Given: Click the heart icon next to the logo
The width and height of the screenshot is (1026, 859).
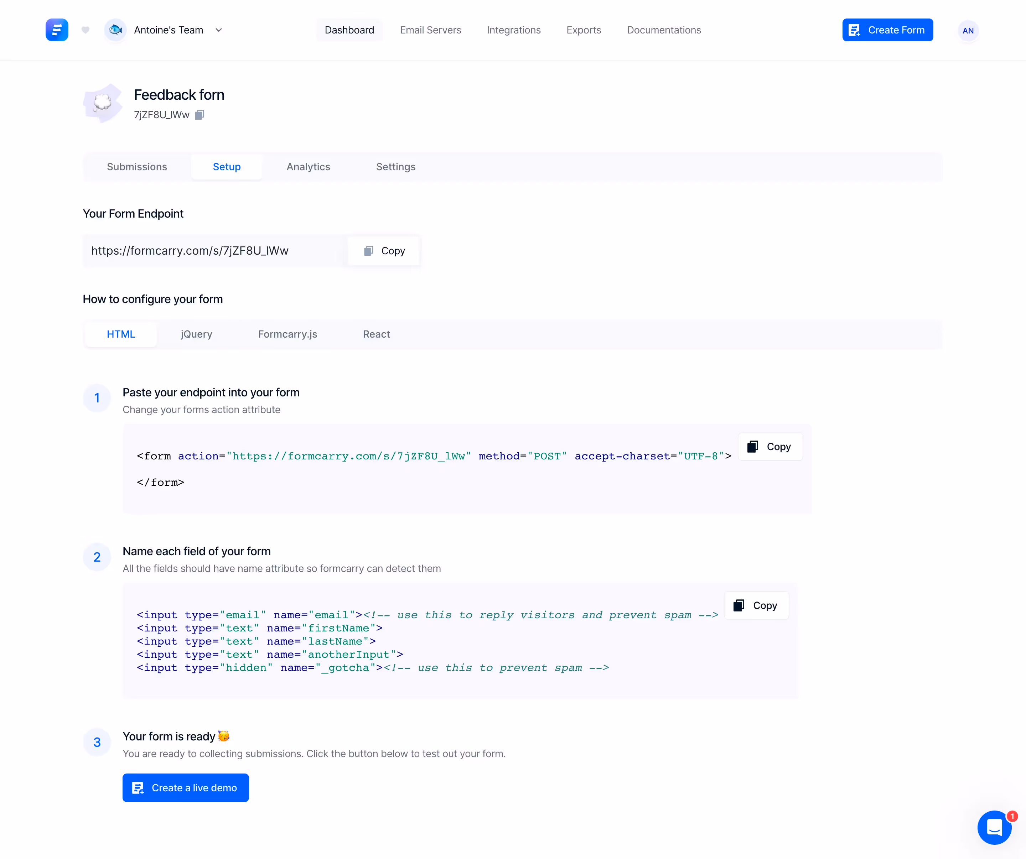Looking at the screenshot, I should [x=85, y=30].
